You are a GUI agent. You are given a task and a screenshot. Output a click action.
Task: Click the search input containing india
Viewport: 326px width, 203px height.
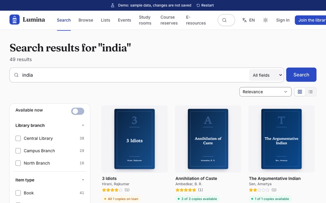click(133, 75)
